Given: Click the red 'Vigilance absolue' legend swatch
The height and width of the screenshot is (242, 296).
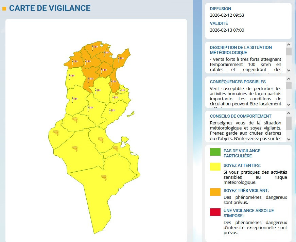Looking at the screenshot, I should (215, 212).
